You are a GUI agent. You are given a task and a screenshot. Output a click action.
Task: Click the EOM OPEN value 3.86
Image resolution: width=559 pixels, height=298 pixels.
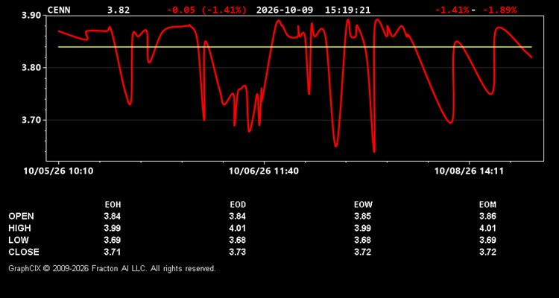(487, 216)
